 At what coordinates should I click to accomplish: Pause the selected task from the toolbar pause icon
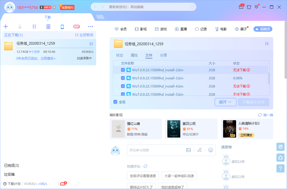[x=34, y=27]
